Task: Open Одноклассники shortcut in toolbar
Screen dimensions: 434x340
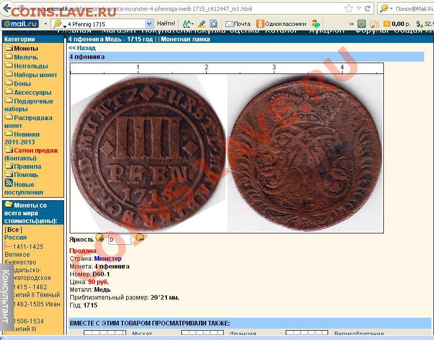Action: [281, 24]
